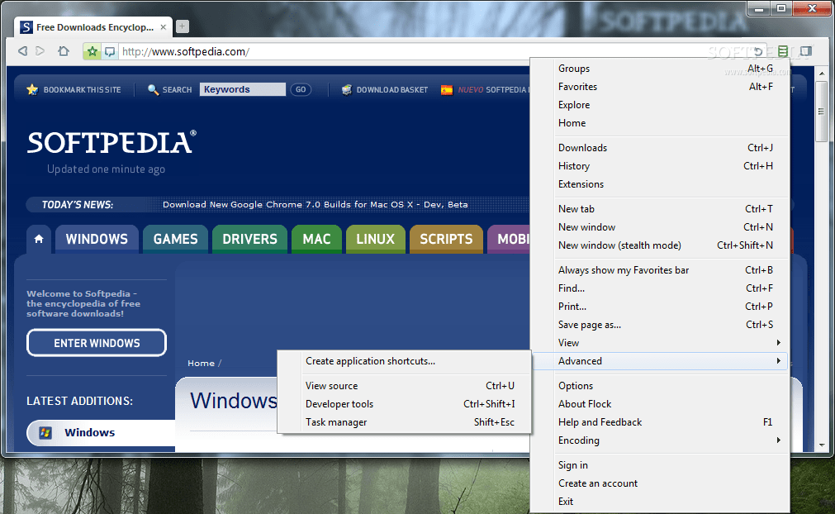
Task: Click the Bookmark This Site star icon
Action: click(32, 89)
